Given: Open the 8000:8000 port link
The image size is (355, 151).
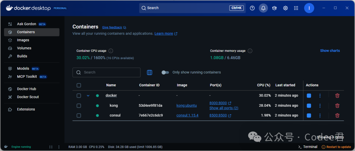Looking at the screenshot, I should (218, 103).
